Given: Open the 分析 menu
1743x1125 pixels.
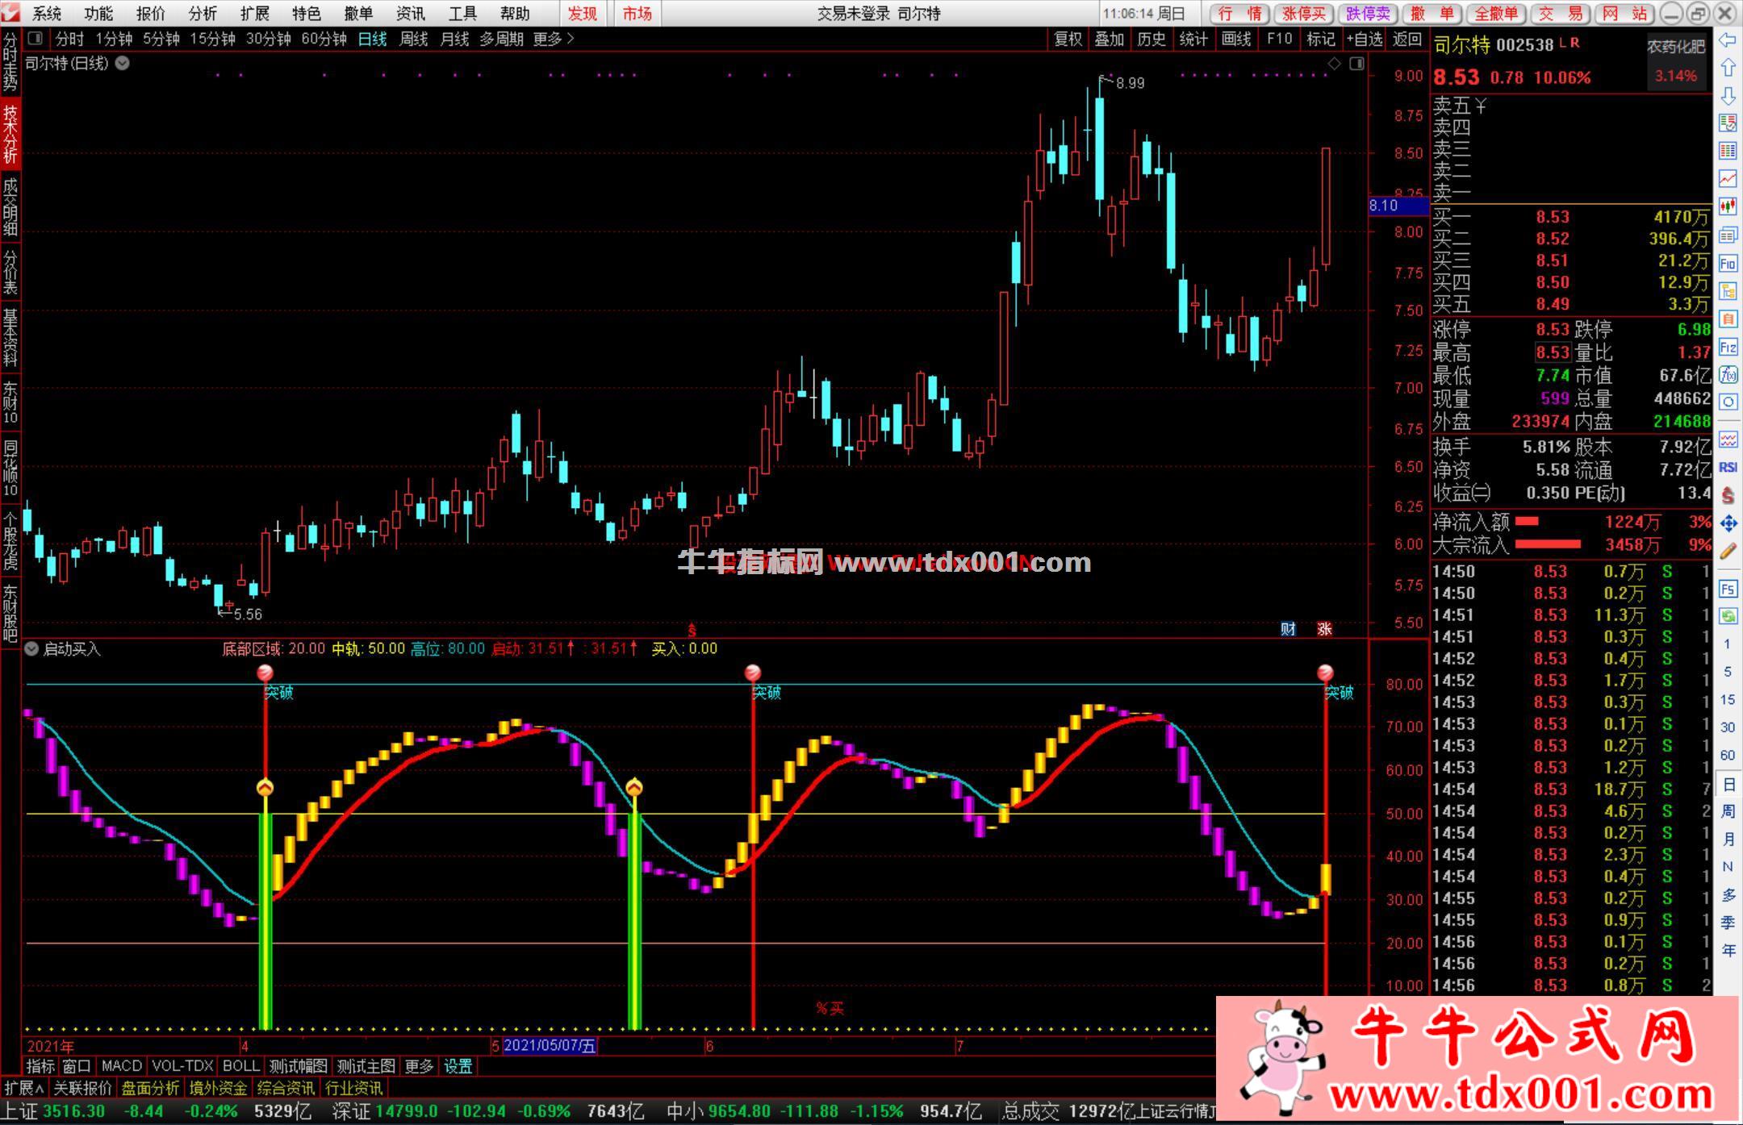Looking at the screenshot, I should (203, 14).
